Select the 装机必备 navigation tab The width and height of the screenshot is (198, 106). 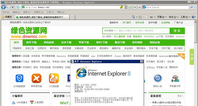[155, 42]
